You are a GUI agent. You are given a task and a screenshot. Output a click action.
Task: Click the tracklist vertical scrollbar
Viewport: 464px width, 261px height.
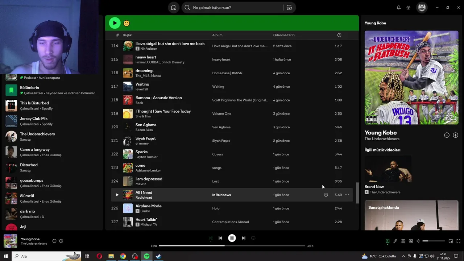coord(357,193)
